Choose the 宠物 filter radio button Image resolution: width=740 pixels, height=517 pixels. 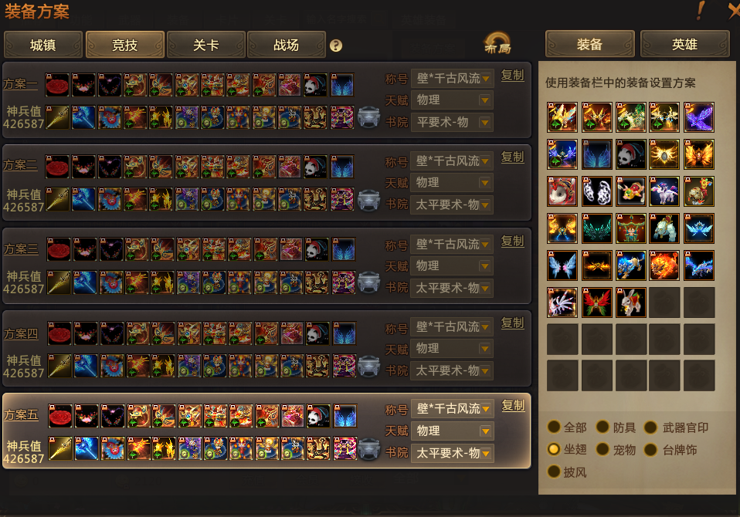coord(603,449)
